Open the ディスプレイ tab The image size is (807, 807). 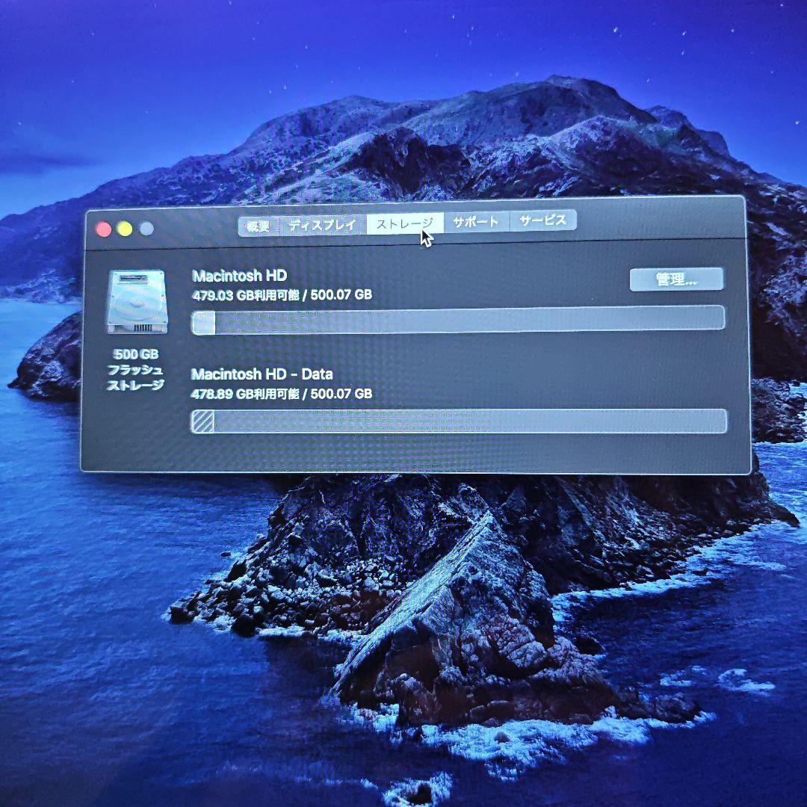coord(321,221)
